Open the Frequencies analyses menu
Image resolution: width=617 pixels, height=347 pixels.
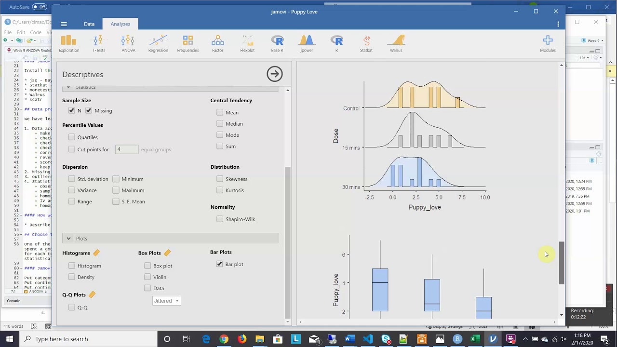click(188, 43)
